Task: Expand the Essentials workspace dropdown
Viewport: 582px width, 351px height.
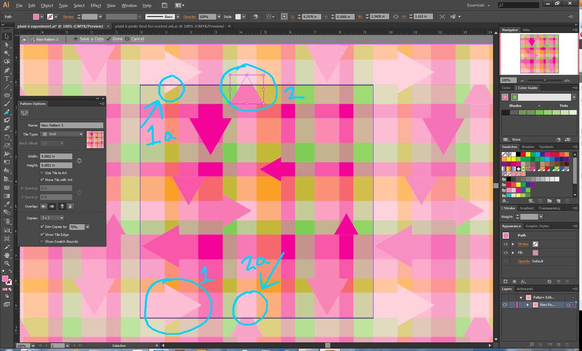Action: [x=478, y=5]
